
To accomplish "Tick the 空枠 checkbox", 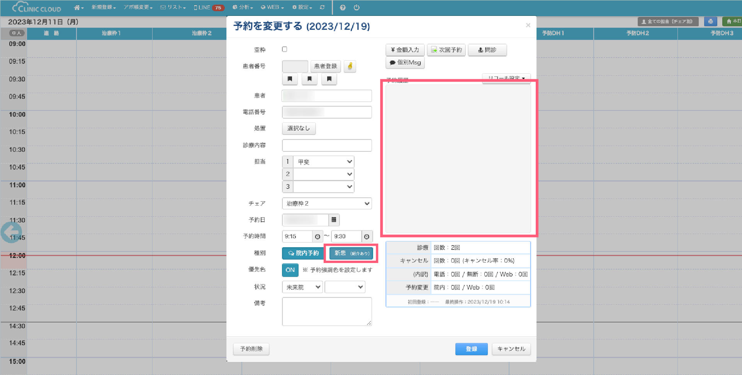I will 285,49.
